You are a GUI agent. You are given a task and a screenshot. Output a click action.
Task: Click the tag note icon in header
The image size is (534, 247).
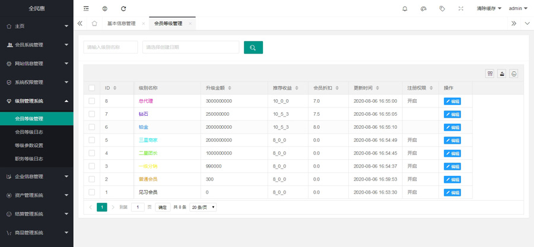click(x=442, y=9)
